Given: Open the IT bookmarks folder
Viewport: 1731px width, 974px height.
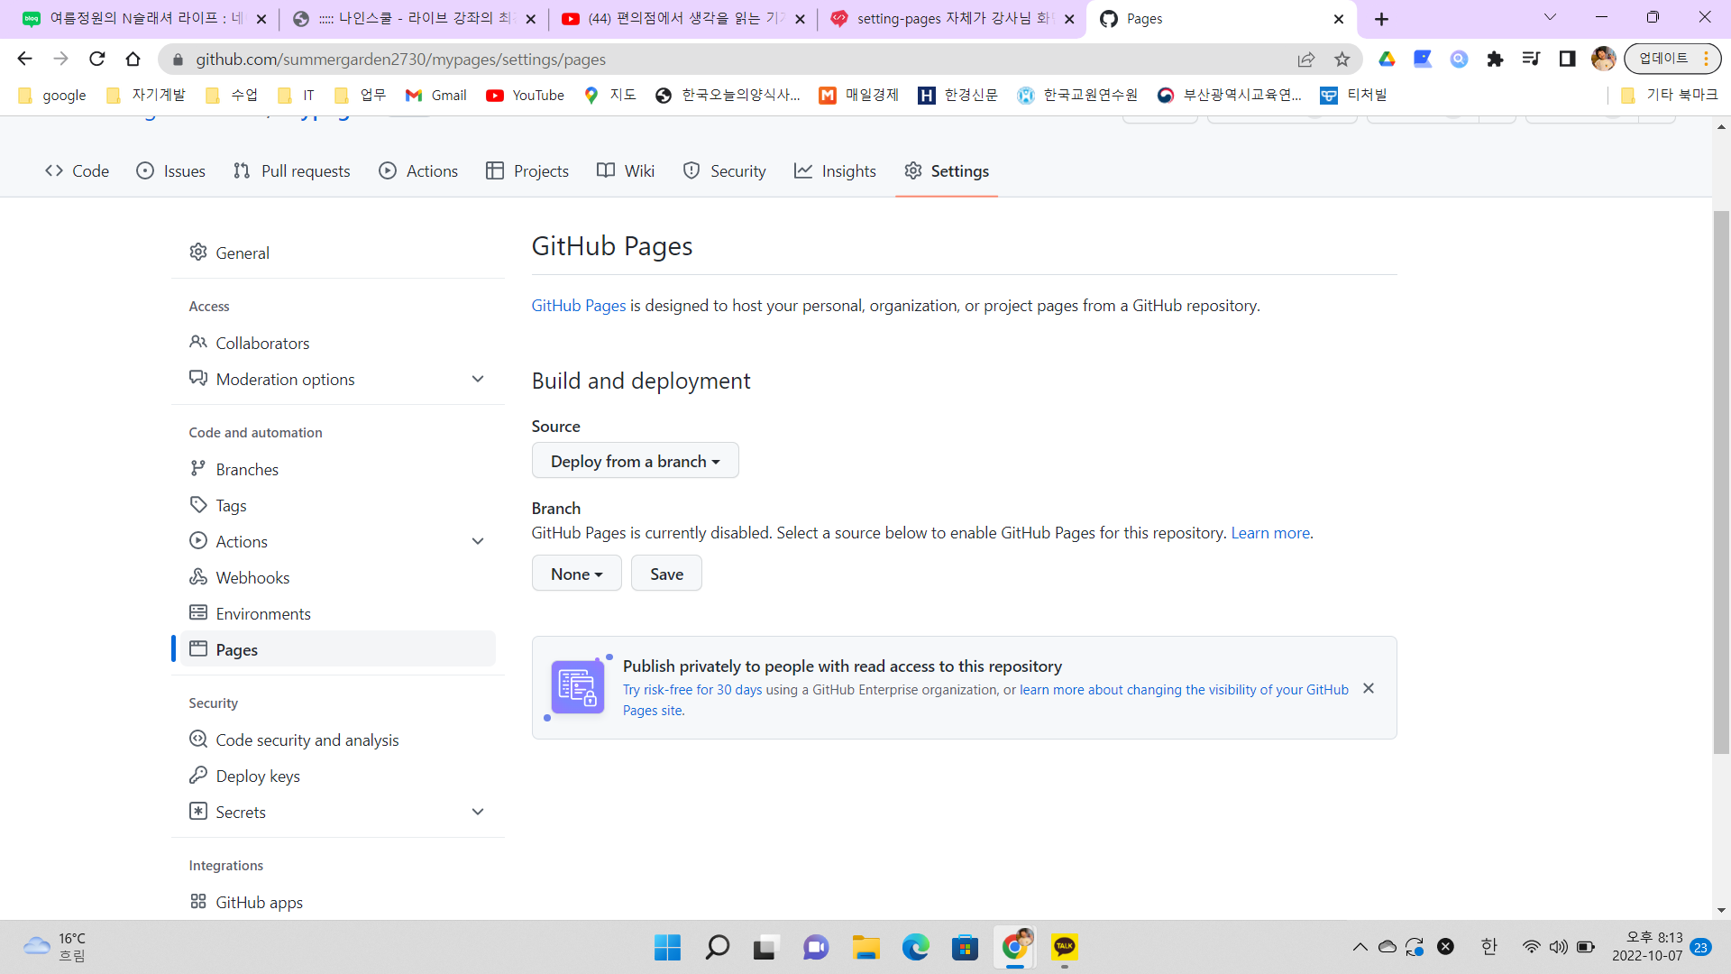Looking at the screenshot, I should tap(297, 95).
